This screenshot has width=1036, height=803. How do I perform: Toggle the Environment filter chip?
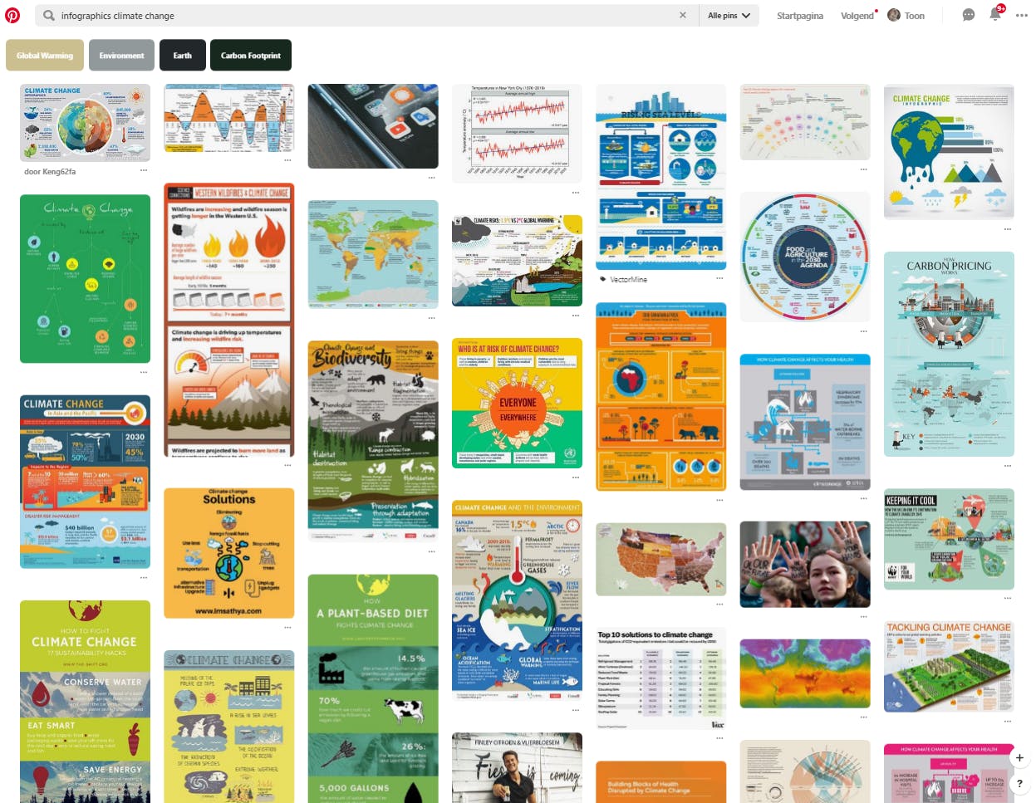tap(121, 55)
